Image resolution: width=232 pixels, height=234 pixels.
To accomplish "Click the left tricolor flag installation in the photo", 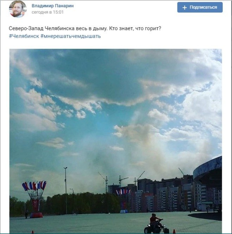I will (35, 200).
